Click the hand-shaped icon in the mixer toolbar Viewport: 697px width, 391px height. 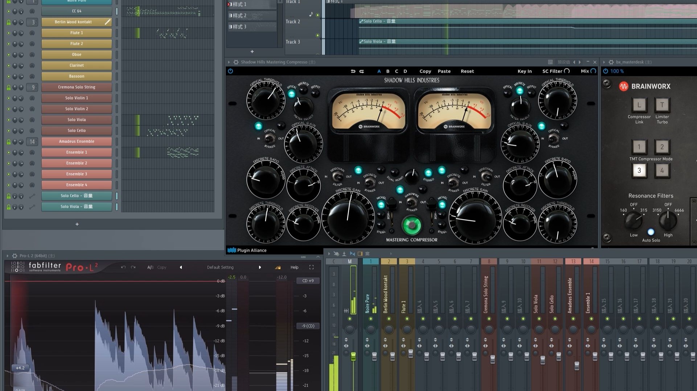coord(337,254)
